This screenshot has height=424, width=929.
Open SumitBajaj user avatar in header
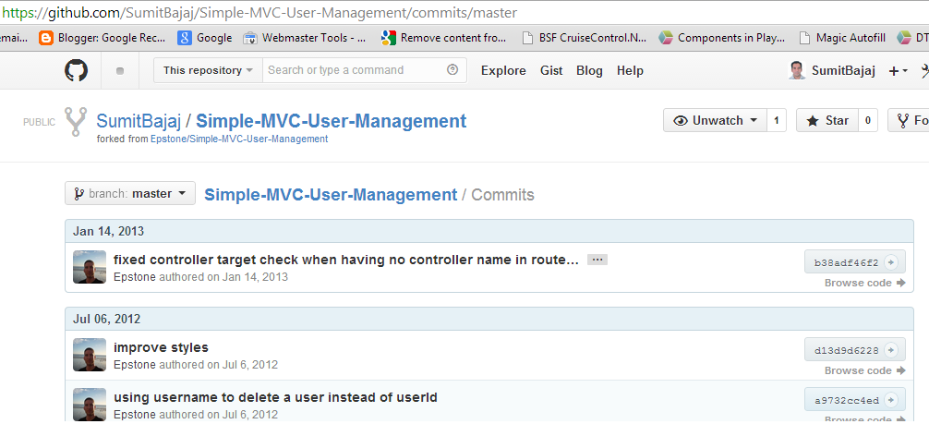[x=798, y=70]
